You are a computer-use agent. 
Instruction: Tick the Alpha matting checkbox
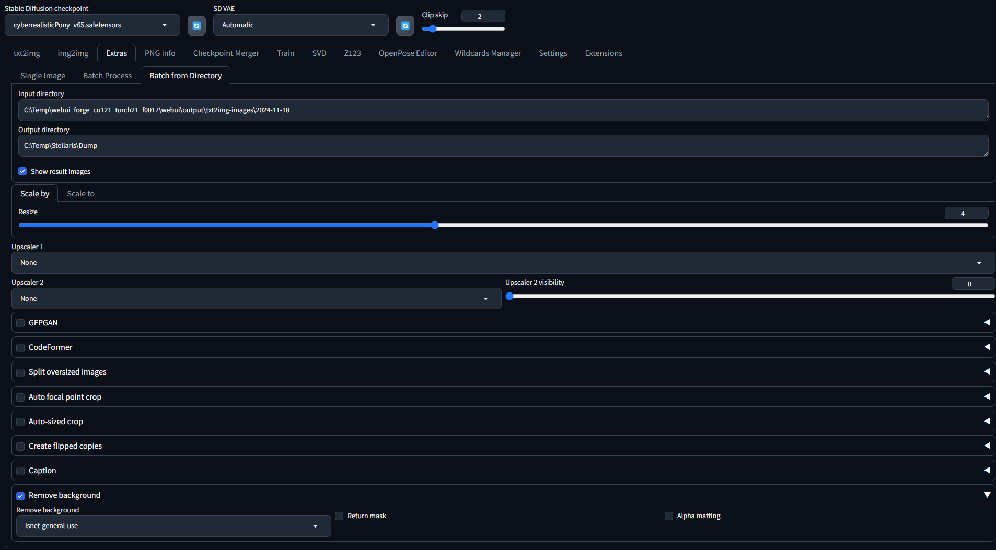pyautogui.click(x=669, y=516)
